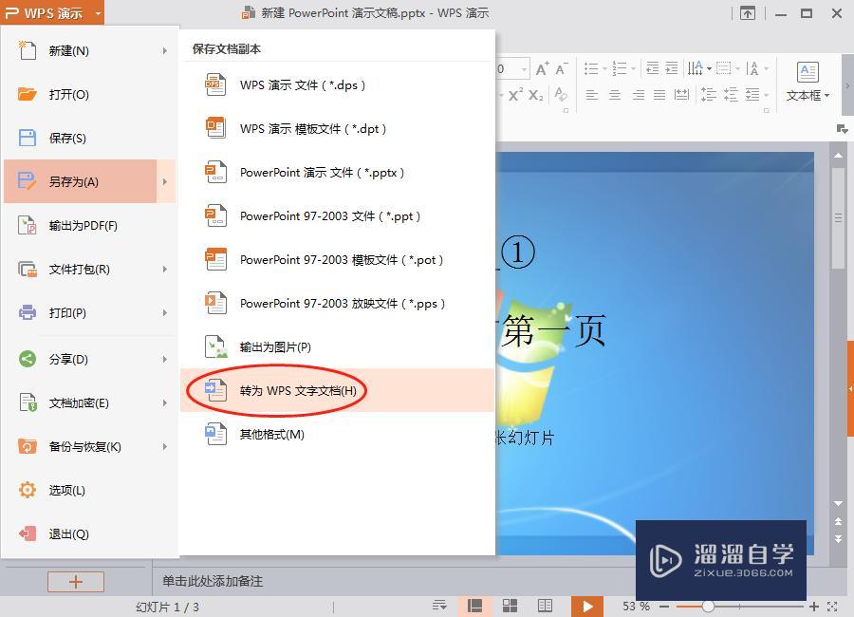Center align text
This screenshot has width=854, height=617.
pos(615,95)
